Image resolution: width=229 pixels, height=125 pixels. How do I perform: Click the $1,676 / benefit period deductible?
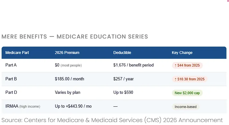(x=134, y=65)
